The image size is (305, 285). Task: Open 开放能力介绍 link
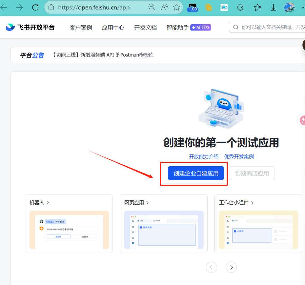point(204,157)
